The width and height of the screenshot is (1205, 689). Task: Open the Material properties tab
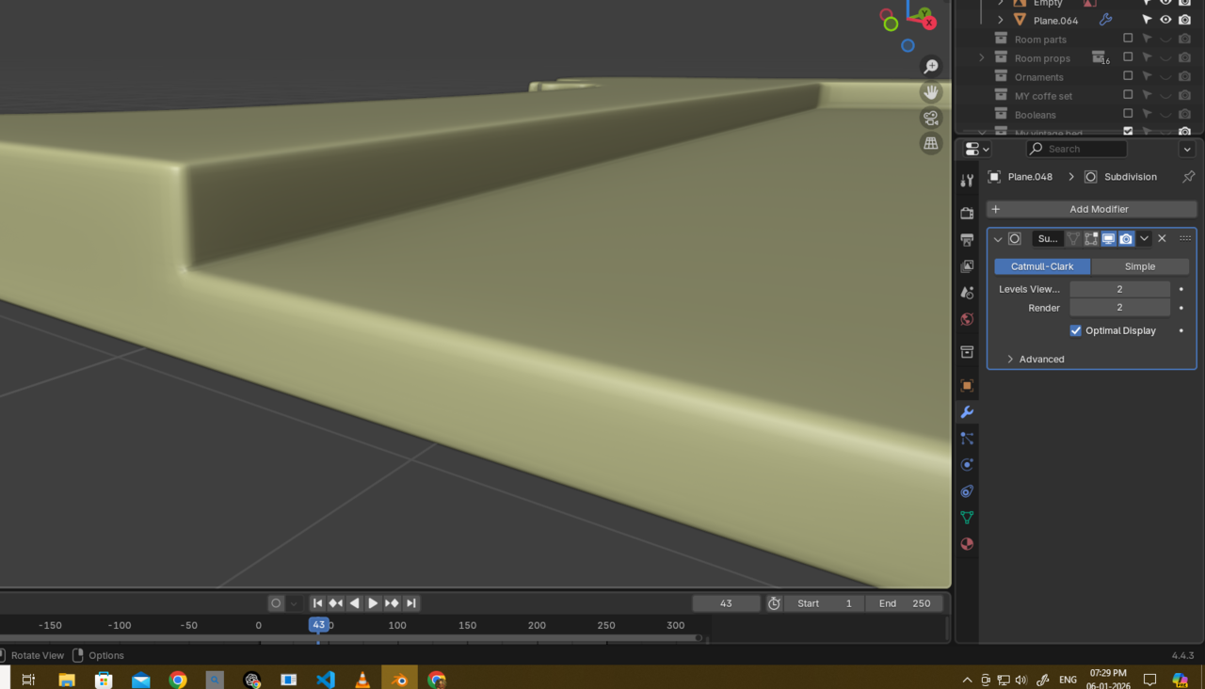coord(967,544)
